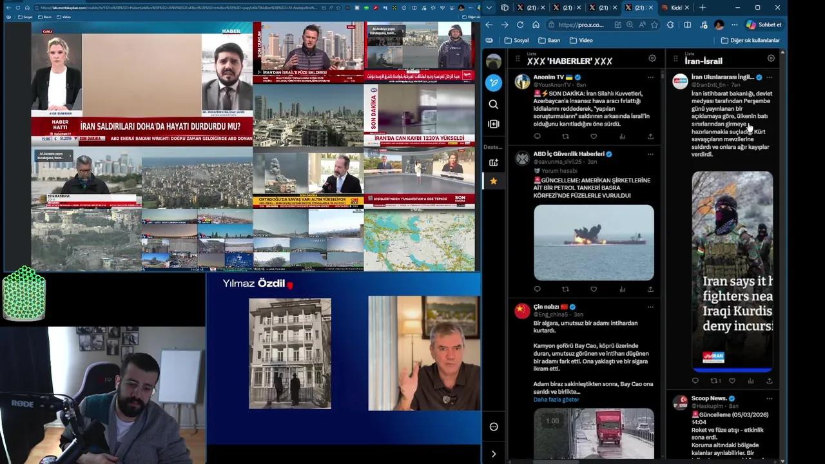Viewport: 825px width, 464px height.
Task: Share the İran Uluslararası post
Action: (769, 381)
